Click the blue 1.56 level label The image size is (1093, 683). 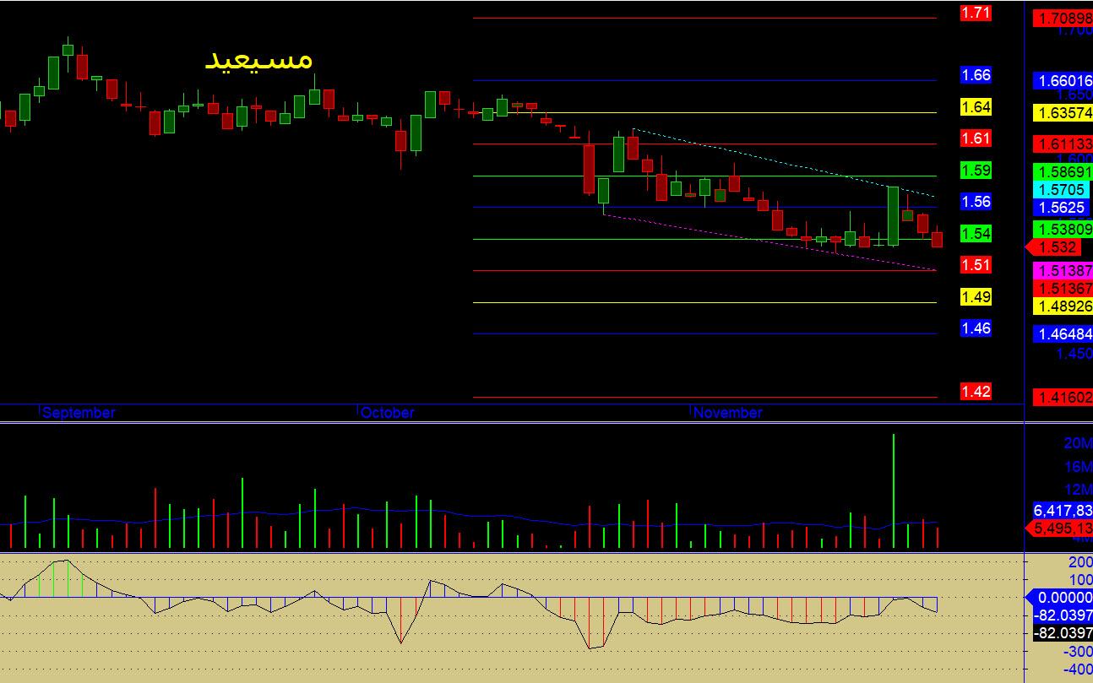pos(976,202)
